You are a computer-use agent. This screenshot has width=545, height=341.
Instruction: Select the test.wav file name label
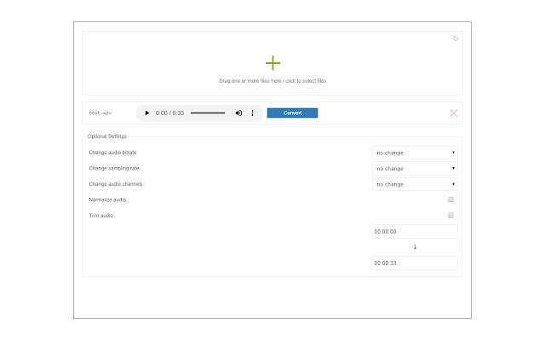coord(100,113)
